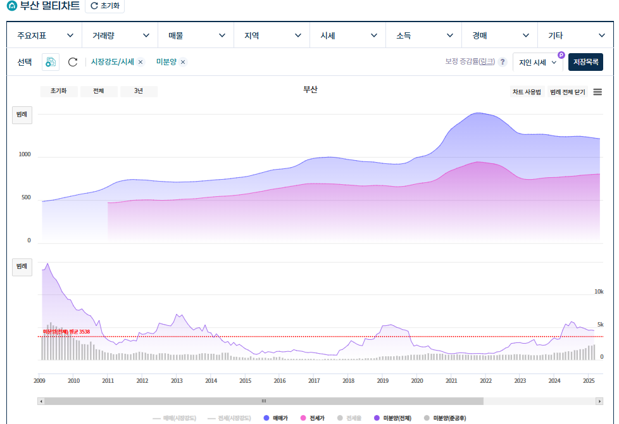
Task: Toggle the 미분양(전체) legend series
Action: (392, 418)
